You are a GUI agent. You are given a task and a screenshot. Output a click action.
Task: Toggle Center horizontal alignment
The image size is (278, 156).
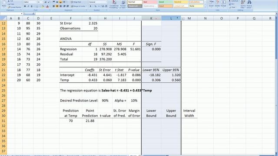point(57,6)
